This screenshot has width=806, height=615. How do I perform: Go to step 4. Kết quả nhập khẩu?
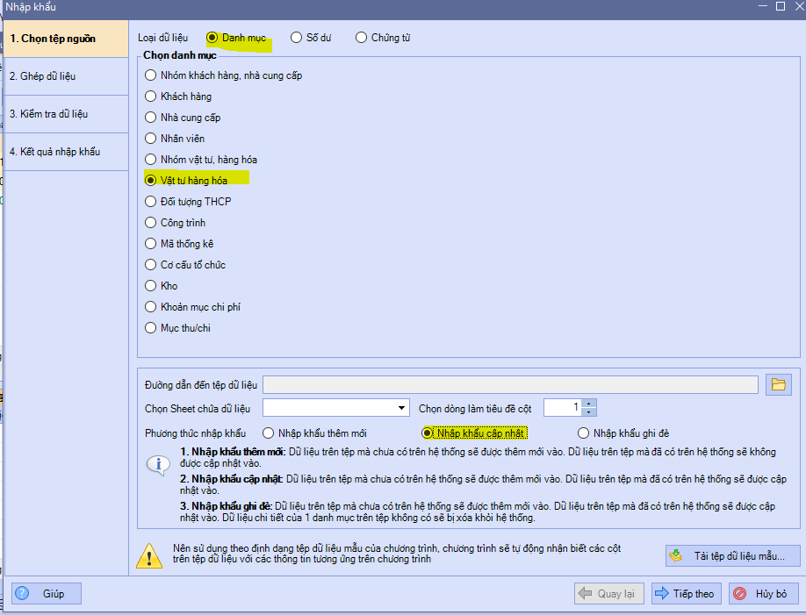(x=65, y=152)
